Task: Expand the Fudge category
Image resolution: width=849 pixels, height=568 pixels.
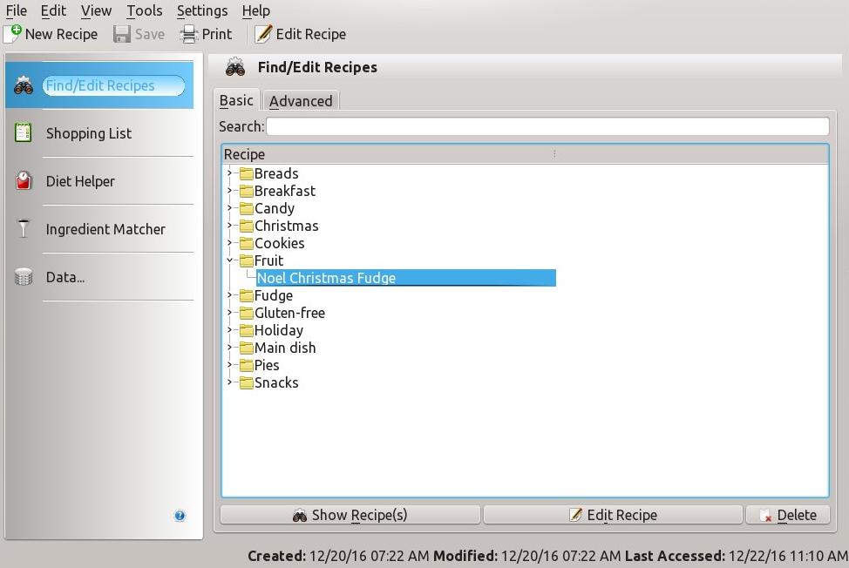Action: [229, 294]
